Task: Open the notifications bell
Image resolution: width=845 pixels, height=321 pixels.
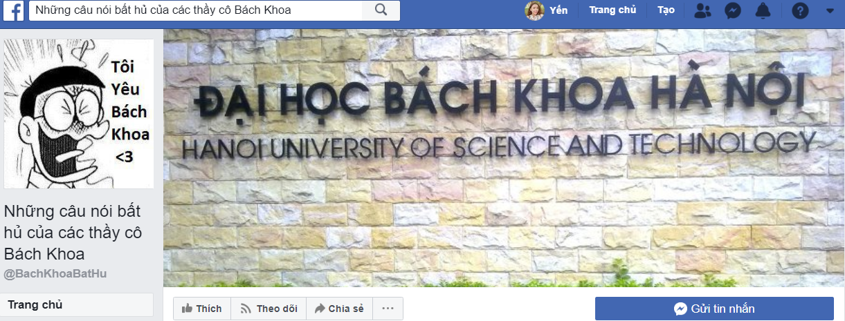Action: point(763,10)
